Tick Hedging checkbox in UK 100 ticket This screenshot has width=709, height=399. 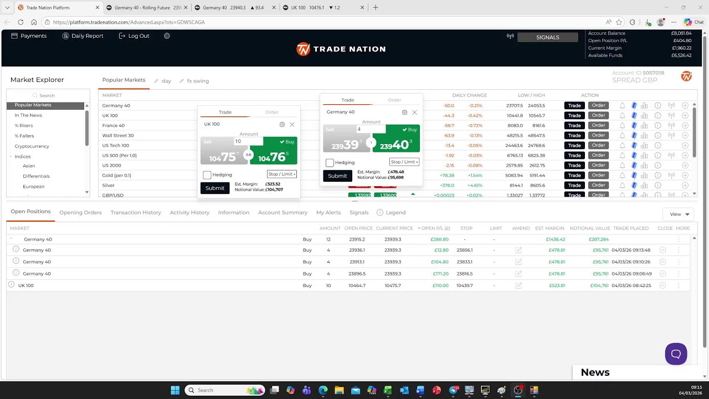(x=207, y=175)
